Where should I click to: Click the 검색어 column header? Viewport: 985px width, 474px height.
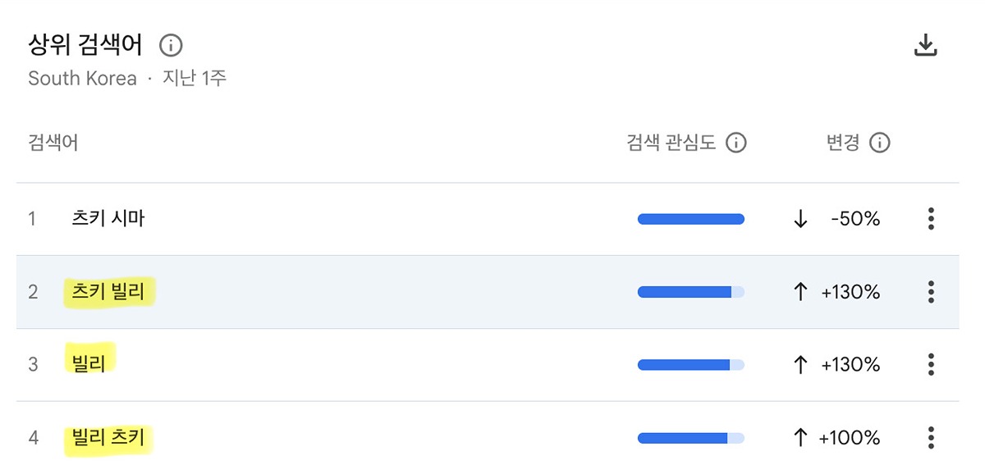[53, 144]
